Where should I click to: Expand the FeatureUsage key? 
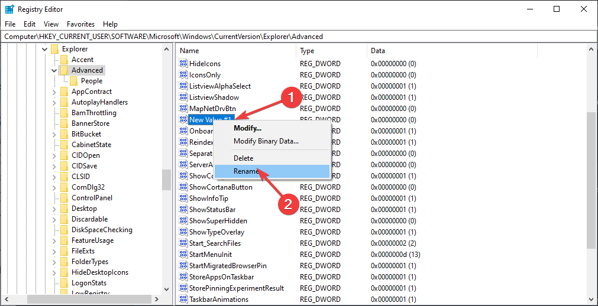(54, 241)
